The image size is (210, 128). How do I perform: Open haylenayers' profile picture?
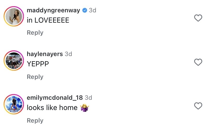(13, 61)
